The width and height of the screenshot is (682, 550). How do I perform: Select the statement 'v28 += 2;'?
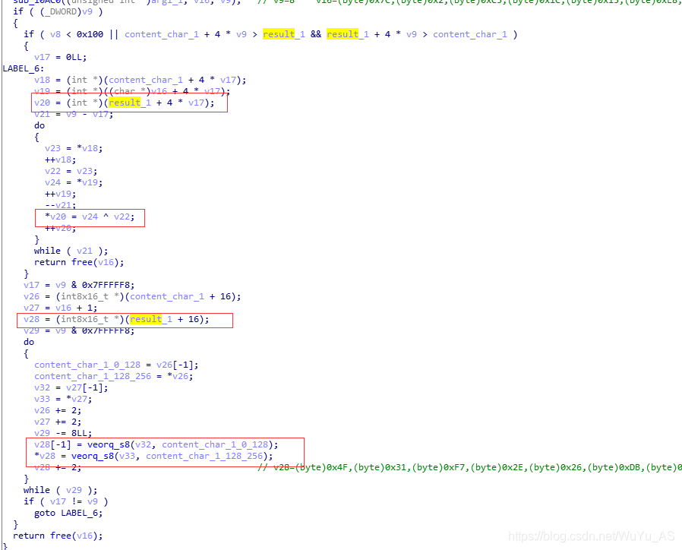(58, 467)
